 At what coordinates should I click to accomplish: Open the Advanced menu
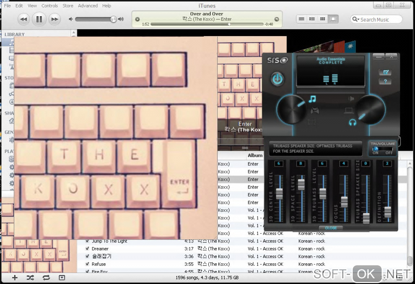click(88, 6)
